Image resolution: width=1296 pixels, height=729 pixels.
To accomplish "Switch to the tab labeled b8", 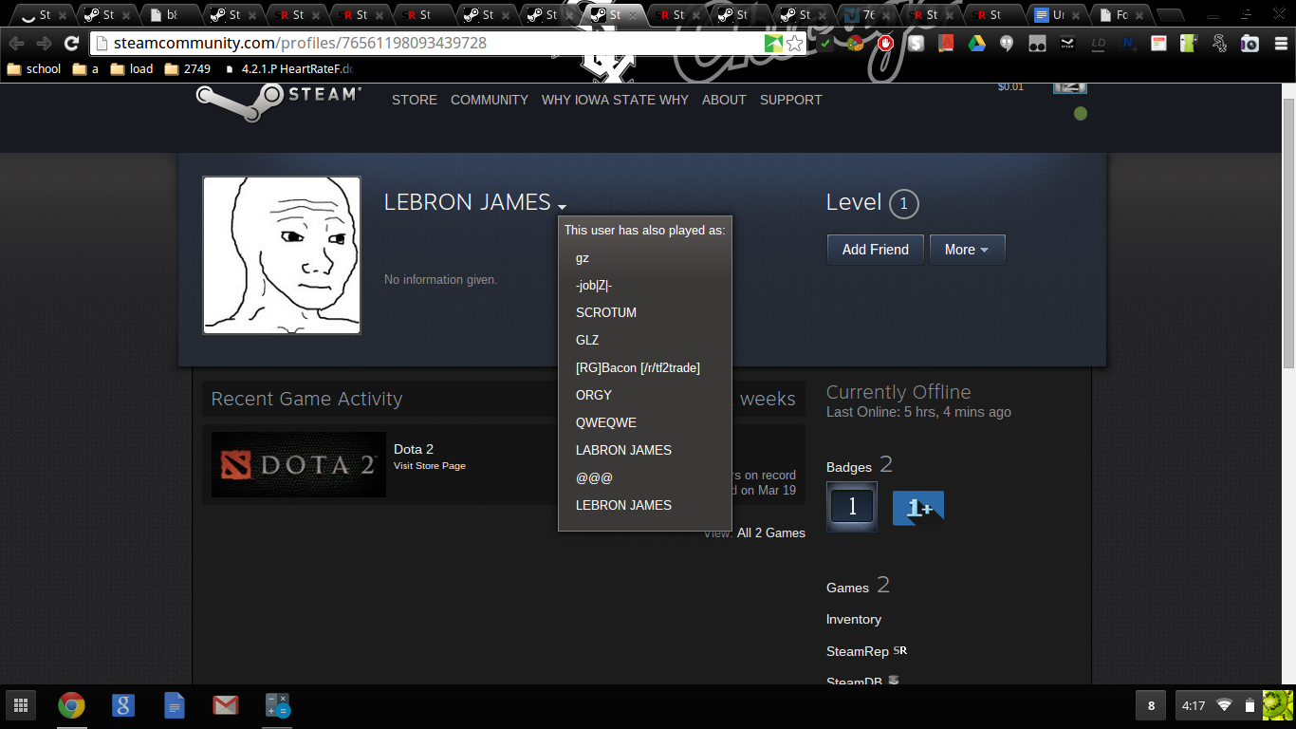I will [169, 15].
